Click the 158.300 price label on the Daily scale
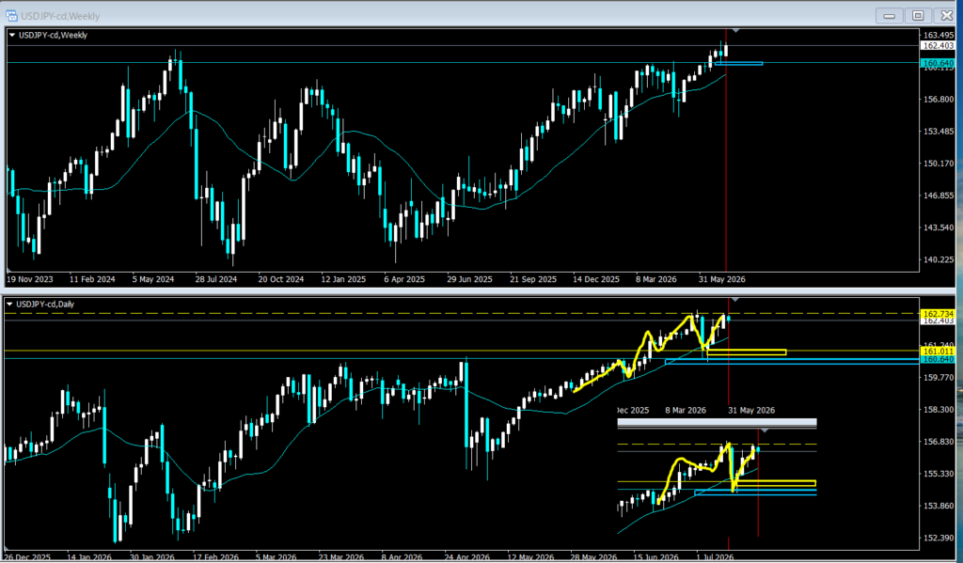 [x=939, y=410]
